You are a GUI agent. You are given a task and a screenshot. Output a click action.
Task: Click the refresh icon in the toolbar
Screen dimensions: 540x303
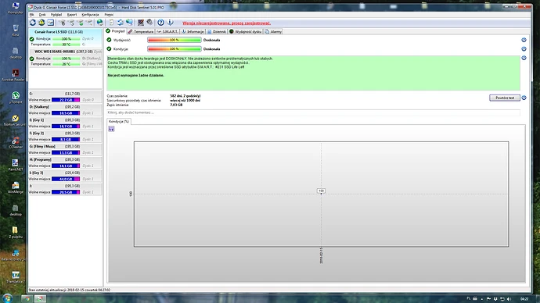pyautogui.click(x=33, y=23)
